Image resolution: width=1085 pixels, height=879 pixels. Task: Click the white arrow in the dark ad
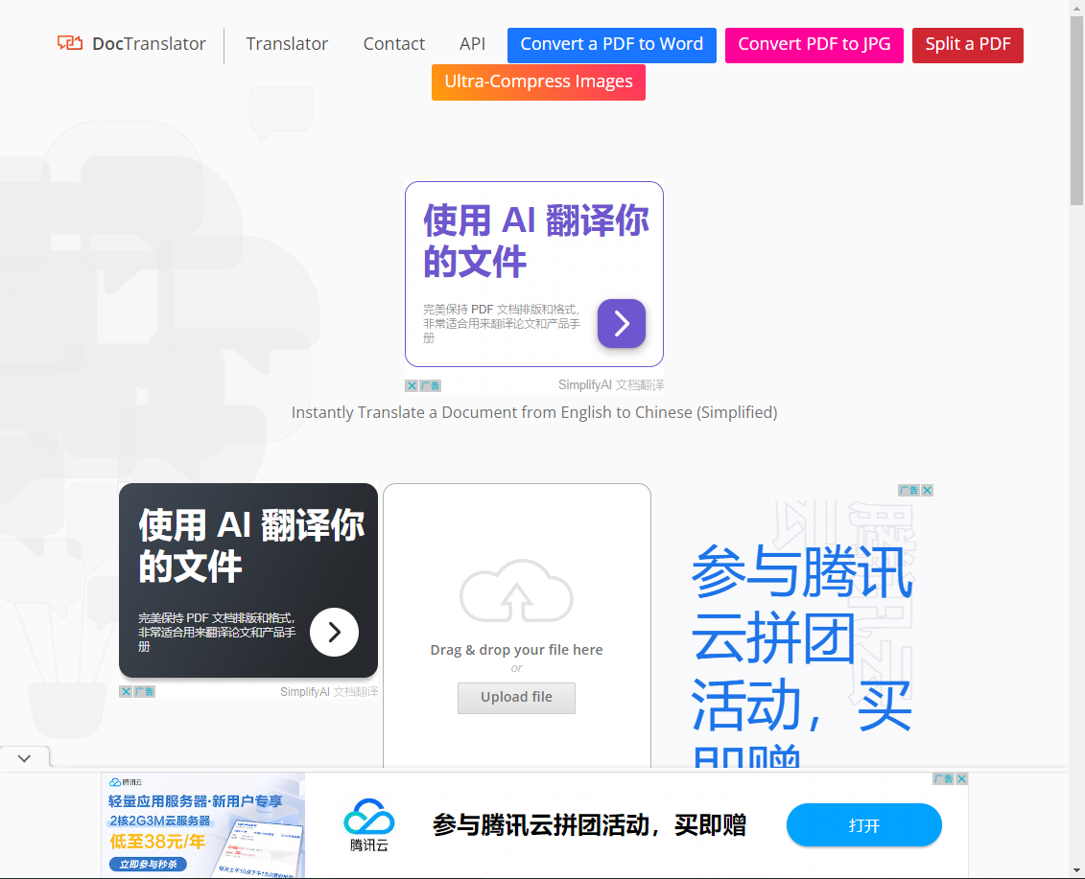[x=334, y=632]
